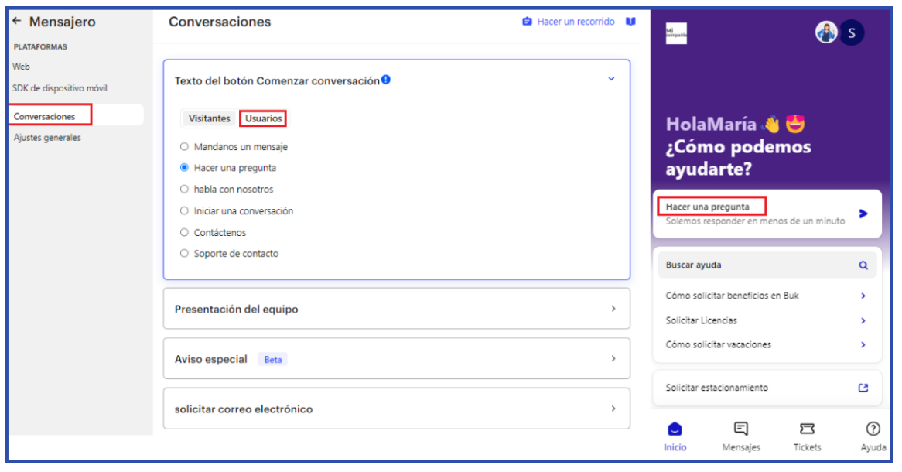
Task: Switch to the Visitantes tab
Action: 209,118
